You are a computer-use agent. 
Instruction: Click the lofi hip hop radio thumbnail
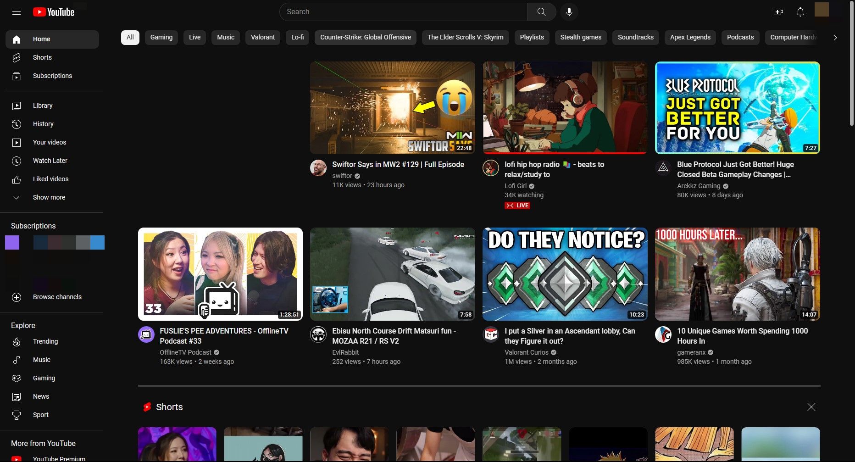pyautogui.click(x=565, y=108)
